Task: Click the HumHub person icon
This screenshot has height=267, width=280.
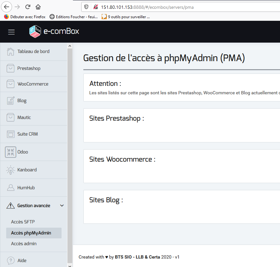Action: 10,188
